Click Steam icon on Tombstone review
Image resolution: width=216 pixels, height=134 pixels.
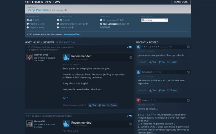tap(188, 72)
